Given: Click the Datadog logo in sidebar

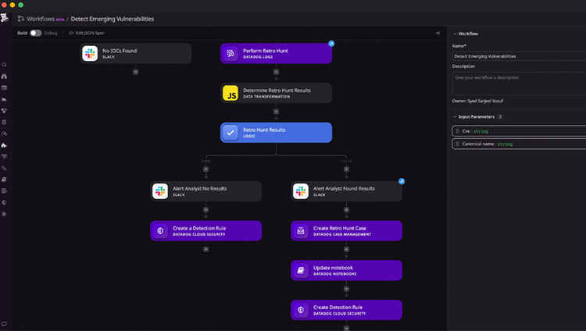Looking at the screenshot, I should (x=4, y=17).
